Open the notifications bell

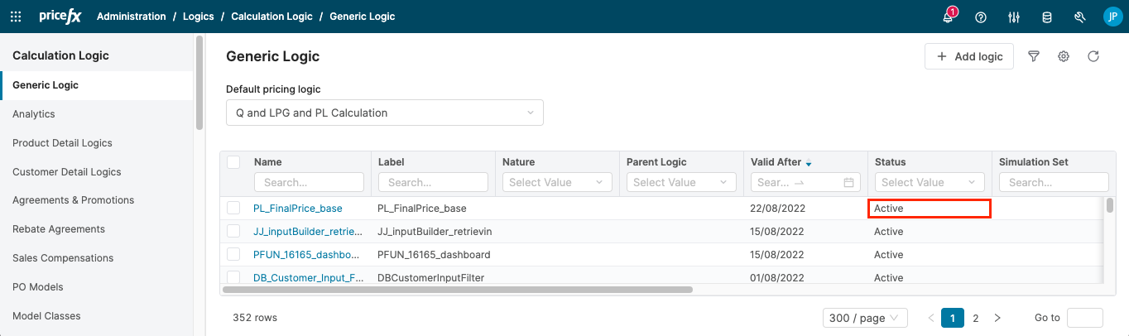pyautogui.click(x=949, y=17)
